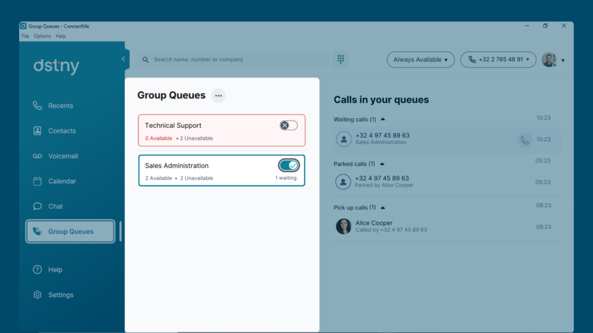Open Chat from the sidebar
593x333 pixels.
[48, 206]
